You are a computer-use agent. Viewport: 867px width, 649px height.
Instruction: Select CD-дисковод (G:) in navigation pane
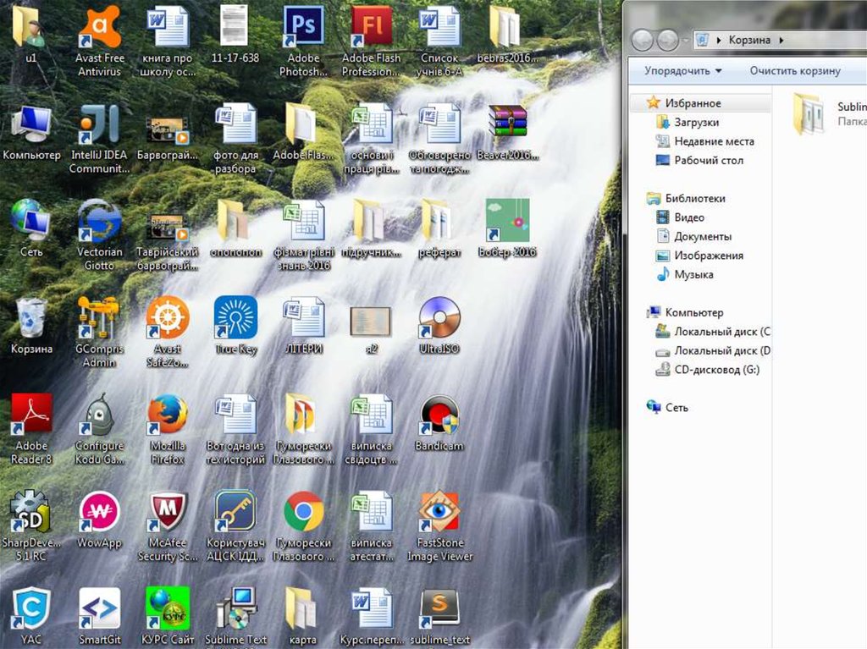716,370
